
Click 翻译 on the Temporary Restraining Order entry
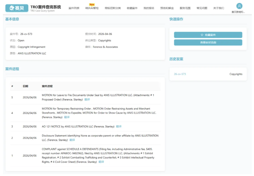(67, 117)
